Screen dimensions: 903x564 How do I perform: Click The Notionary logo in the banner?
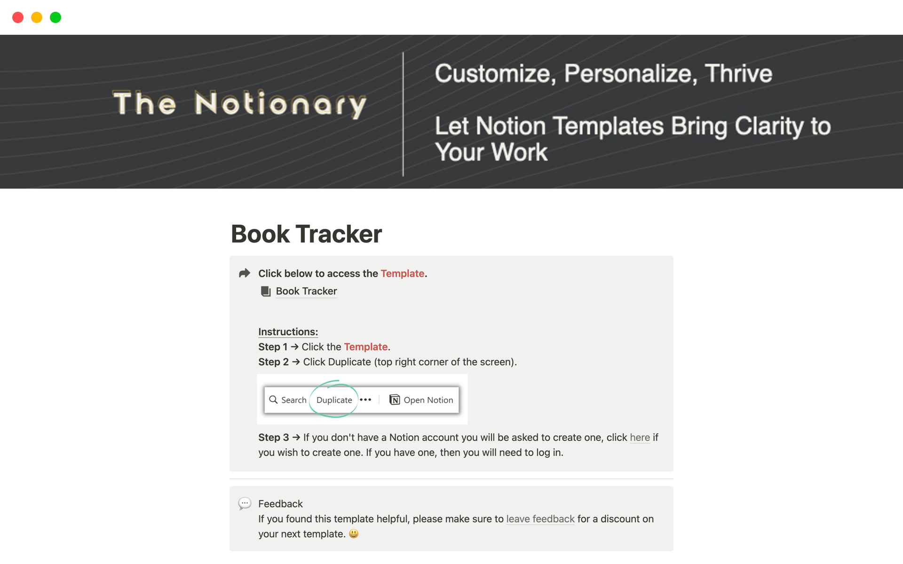click(240, 103)
